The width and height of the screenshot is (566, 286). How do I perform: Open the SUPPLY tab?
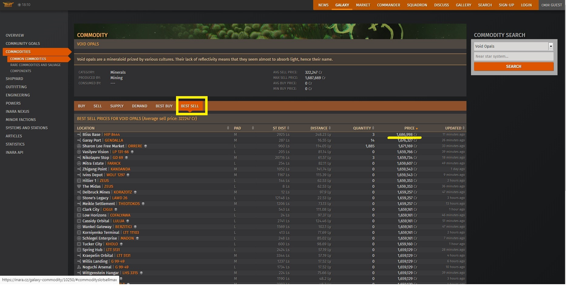[117, 106]
